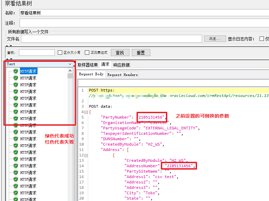269x201 pixels.
Task: Focus the 注释 comment field
Action: [x=144, y=23]
